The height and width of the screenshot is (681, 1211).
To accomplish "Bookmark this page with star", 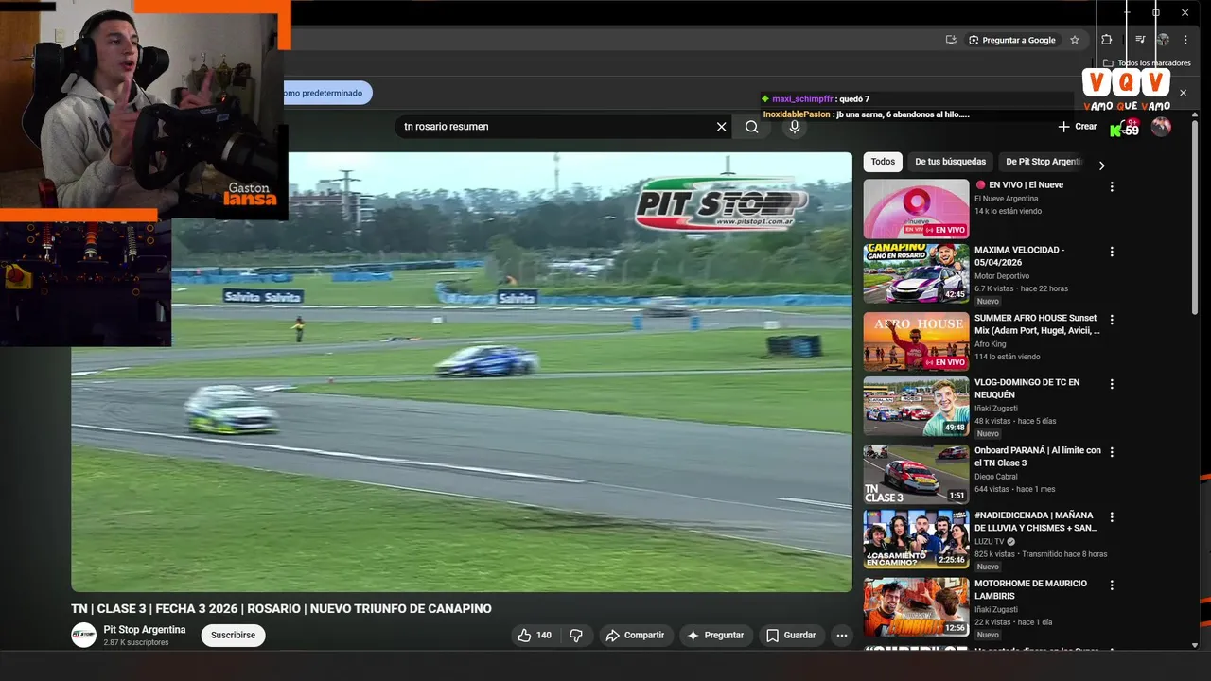I will [x=1075, y=40].
